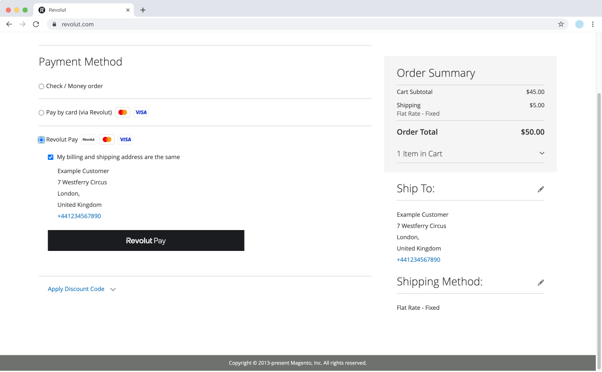This screenshot has width=602, height=372.
Task: Select Check / Money order payment option
Action: coord(41,86)
